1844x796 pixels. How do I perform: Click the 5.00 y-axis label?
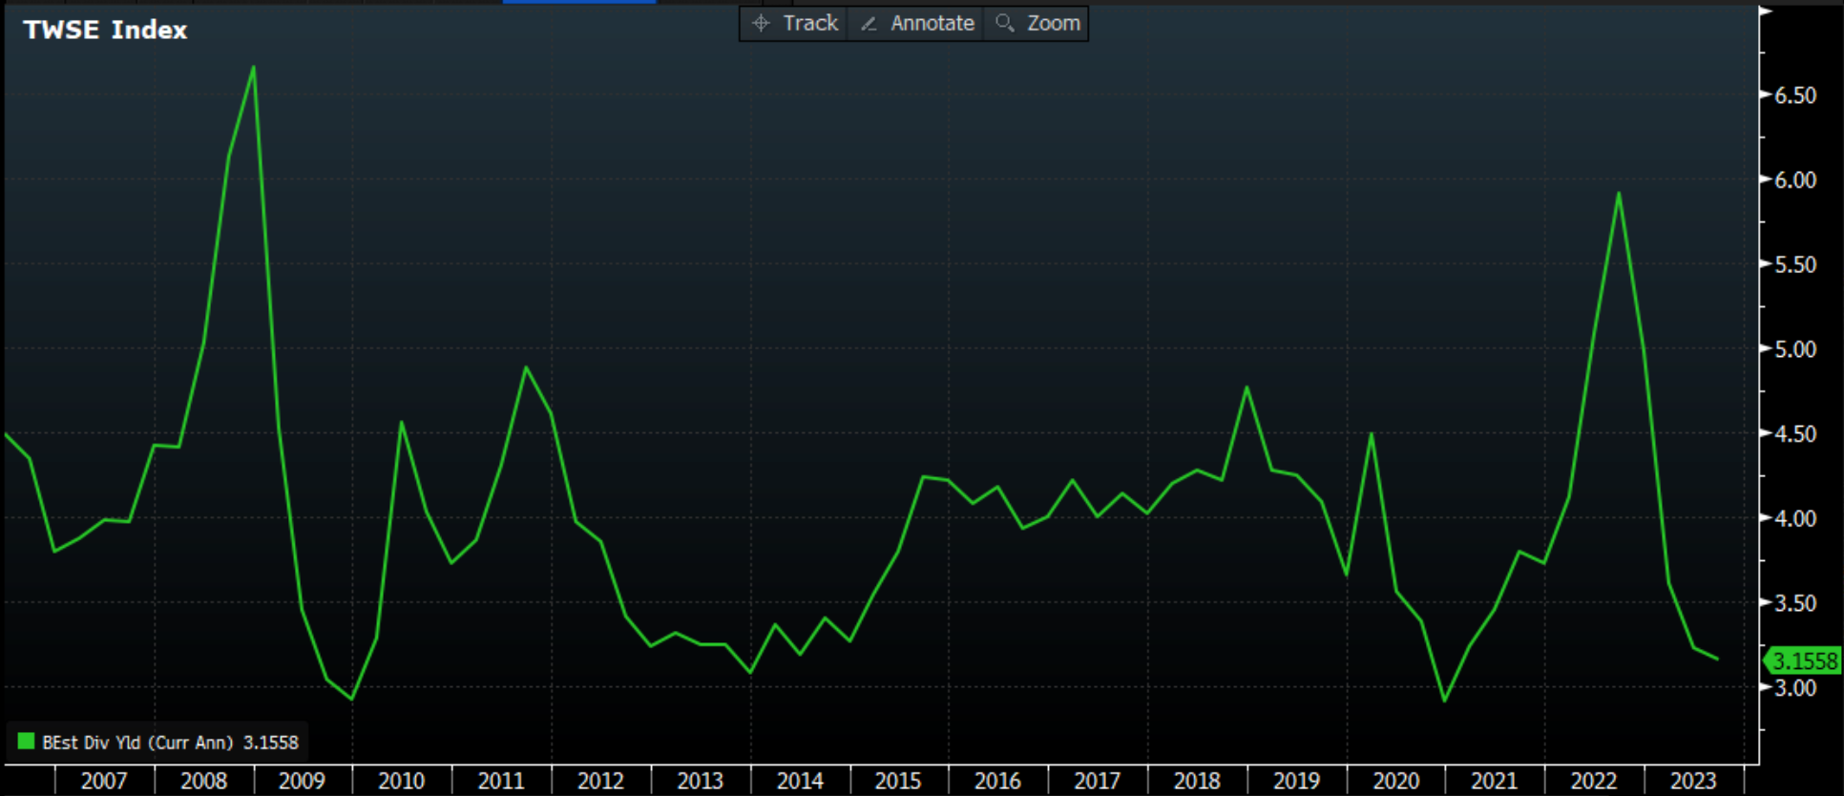(1794, 349)
